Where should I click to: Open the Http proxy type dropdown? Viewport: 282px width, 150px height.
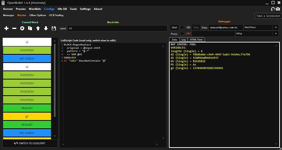click(x=275, y=34)
